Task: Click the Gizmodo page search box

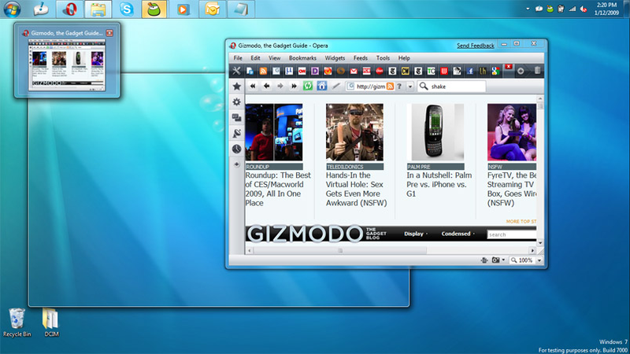Action: pos(511,234)
